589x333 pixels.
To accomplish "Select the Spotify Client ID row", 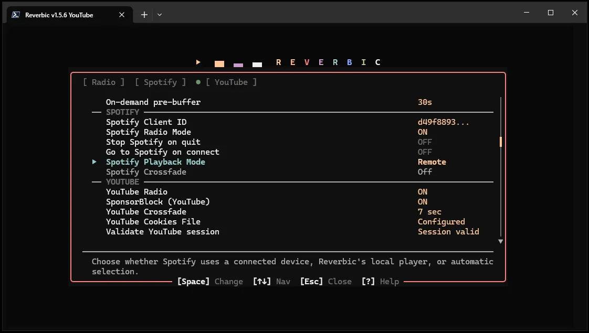I will (x=292, y=122).
